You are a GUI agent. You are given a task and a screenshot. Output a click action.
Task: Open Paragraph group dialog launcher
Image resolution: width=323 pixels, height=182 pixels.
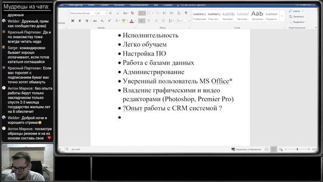189,27
